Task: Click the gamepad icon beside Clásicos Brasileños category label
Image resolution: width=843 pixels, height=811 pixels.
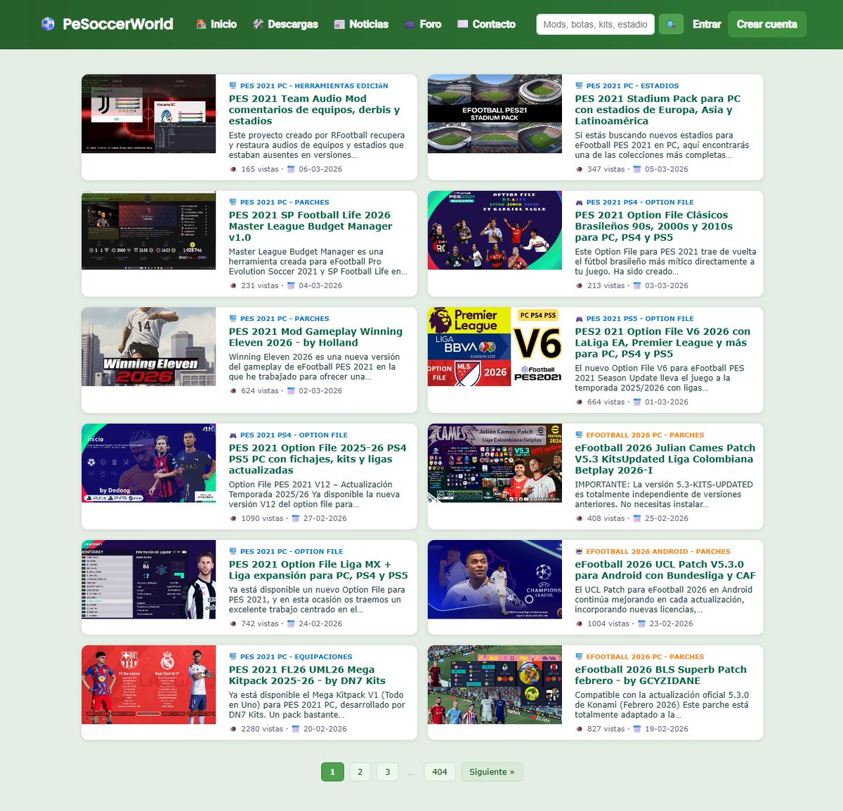Action: tap(580, 202)
